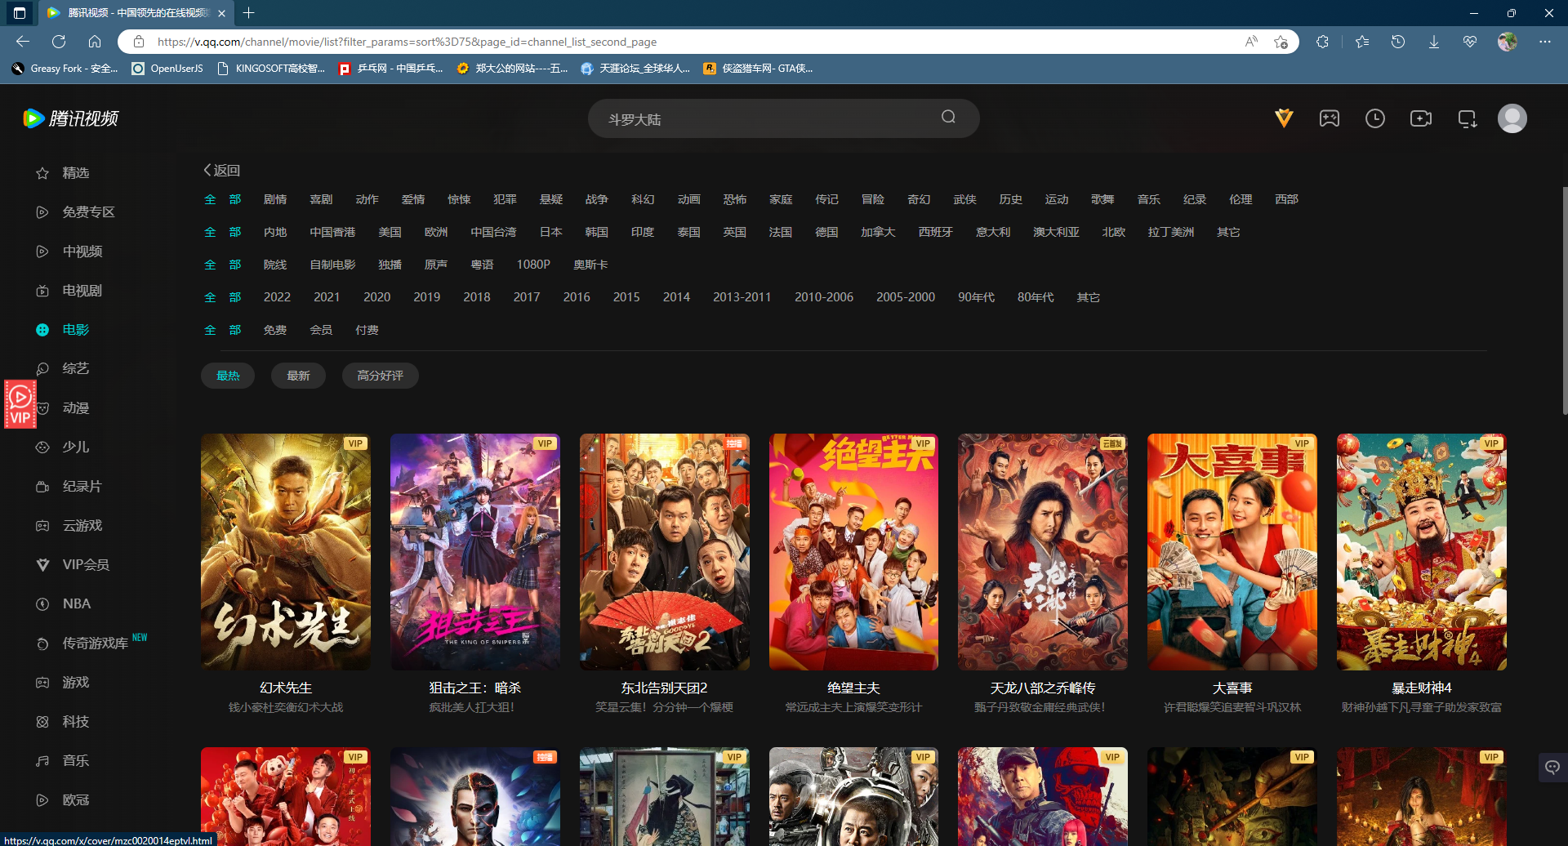
Task: Open 免费专区 in the sidebar
Action: coord(88,212)
